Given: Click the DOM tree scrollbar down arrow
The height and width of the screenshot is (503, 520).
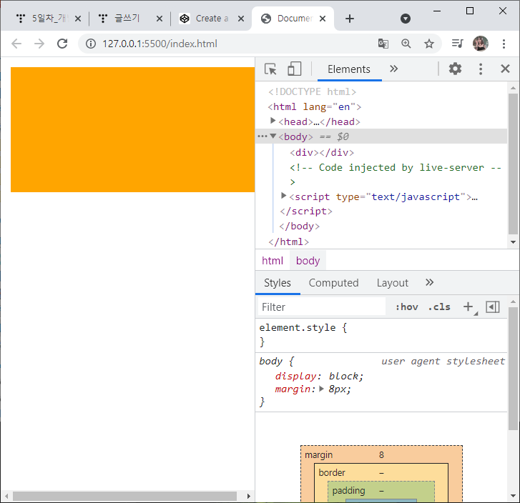Looking at the screenshot, I should click(513, 242).
